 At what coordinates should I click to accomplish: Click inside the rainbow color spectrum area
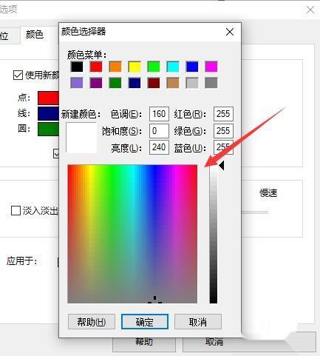[132, 234]
